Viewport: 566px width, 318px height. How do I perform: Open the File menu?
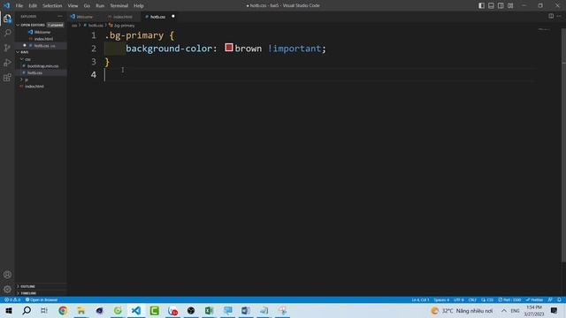19,6
